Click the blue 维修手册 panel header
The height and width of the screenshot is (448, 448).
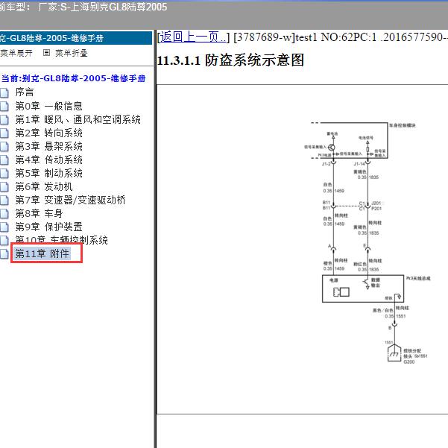coord(76,38)
